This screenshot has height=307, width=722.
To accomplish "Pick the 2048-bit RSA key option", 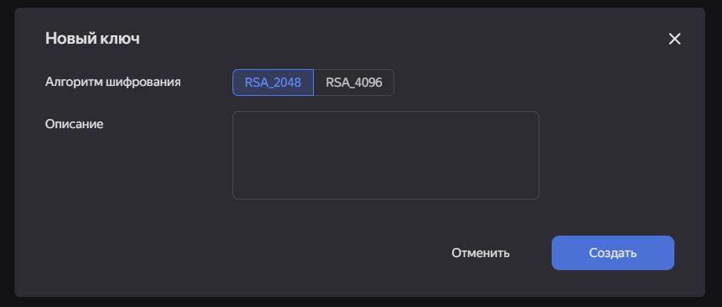I will click(x=273, y=83).
